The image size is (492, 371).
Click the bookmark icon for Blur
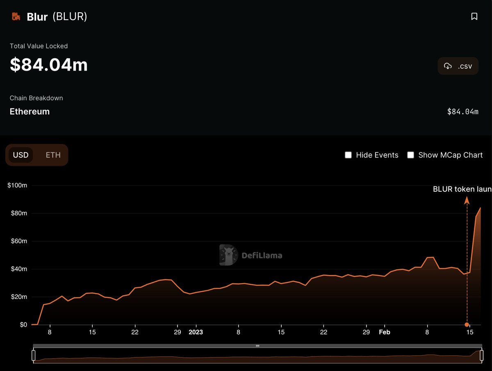click(x=474, y=16)
